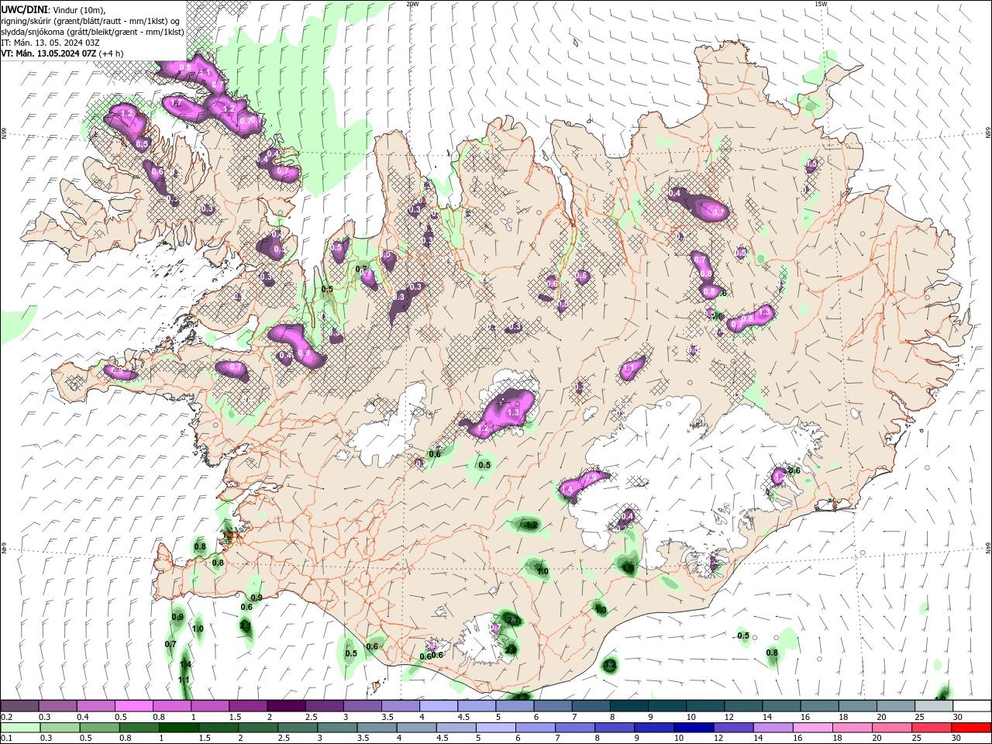Click the 3.2 rain value off the south coast
The height and width of the screenshot is (744, 992).
point(609,665)
